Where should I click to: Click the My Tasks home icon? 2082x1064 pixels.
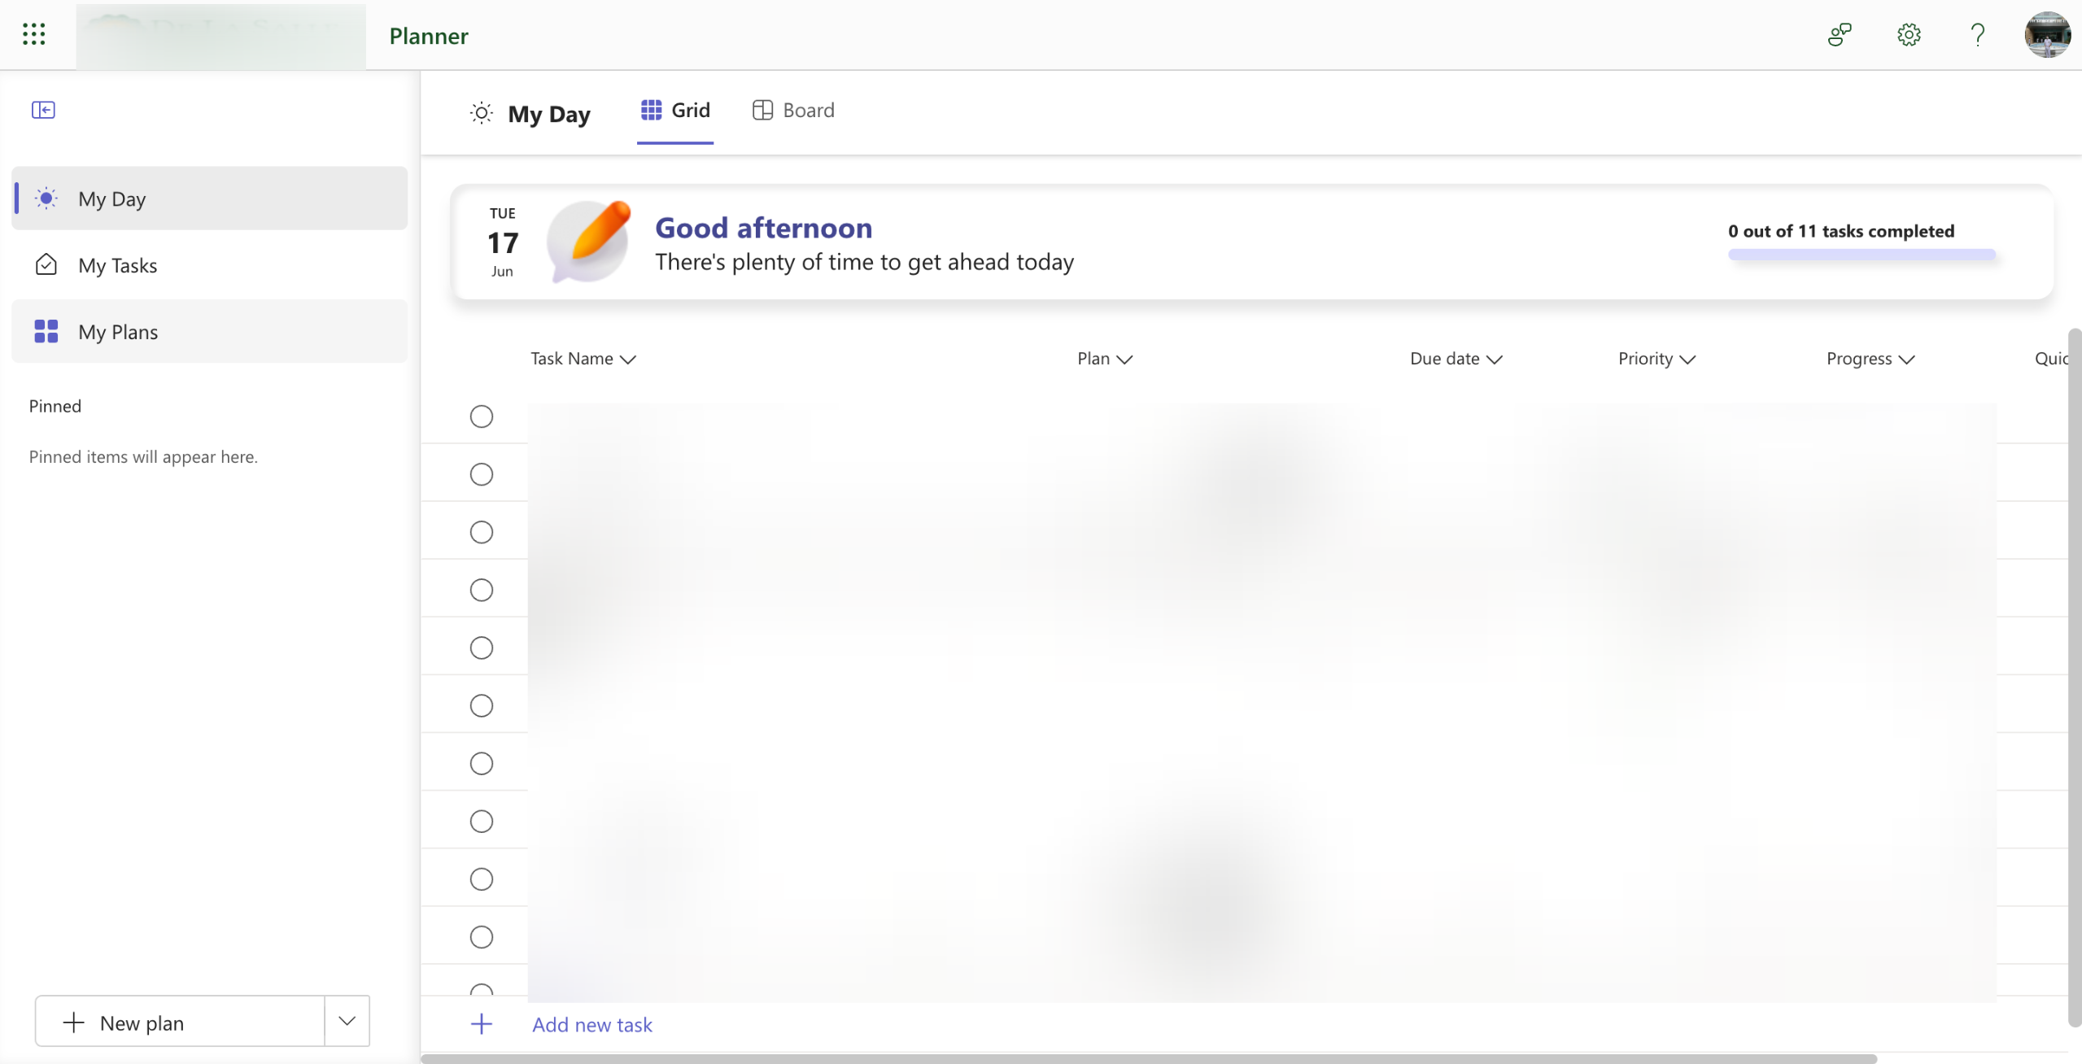point(46,265)
